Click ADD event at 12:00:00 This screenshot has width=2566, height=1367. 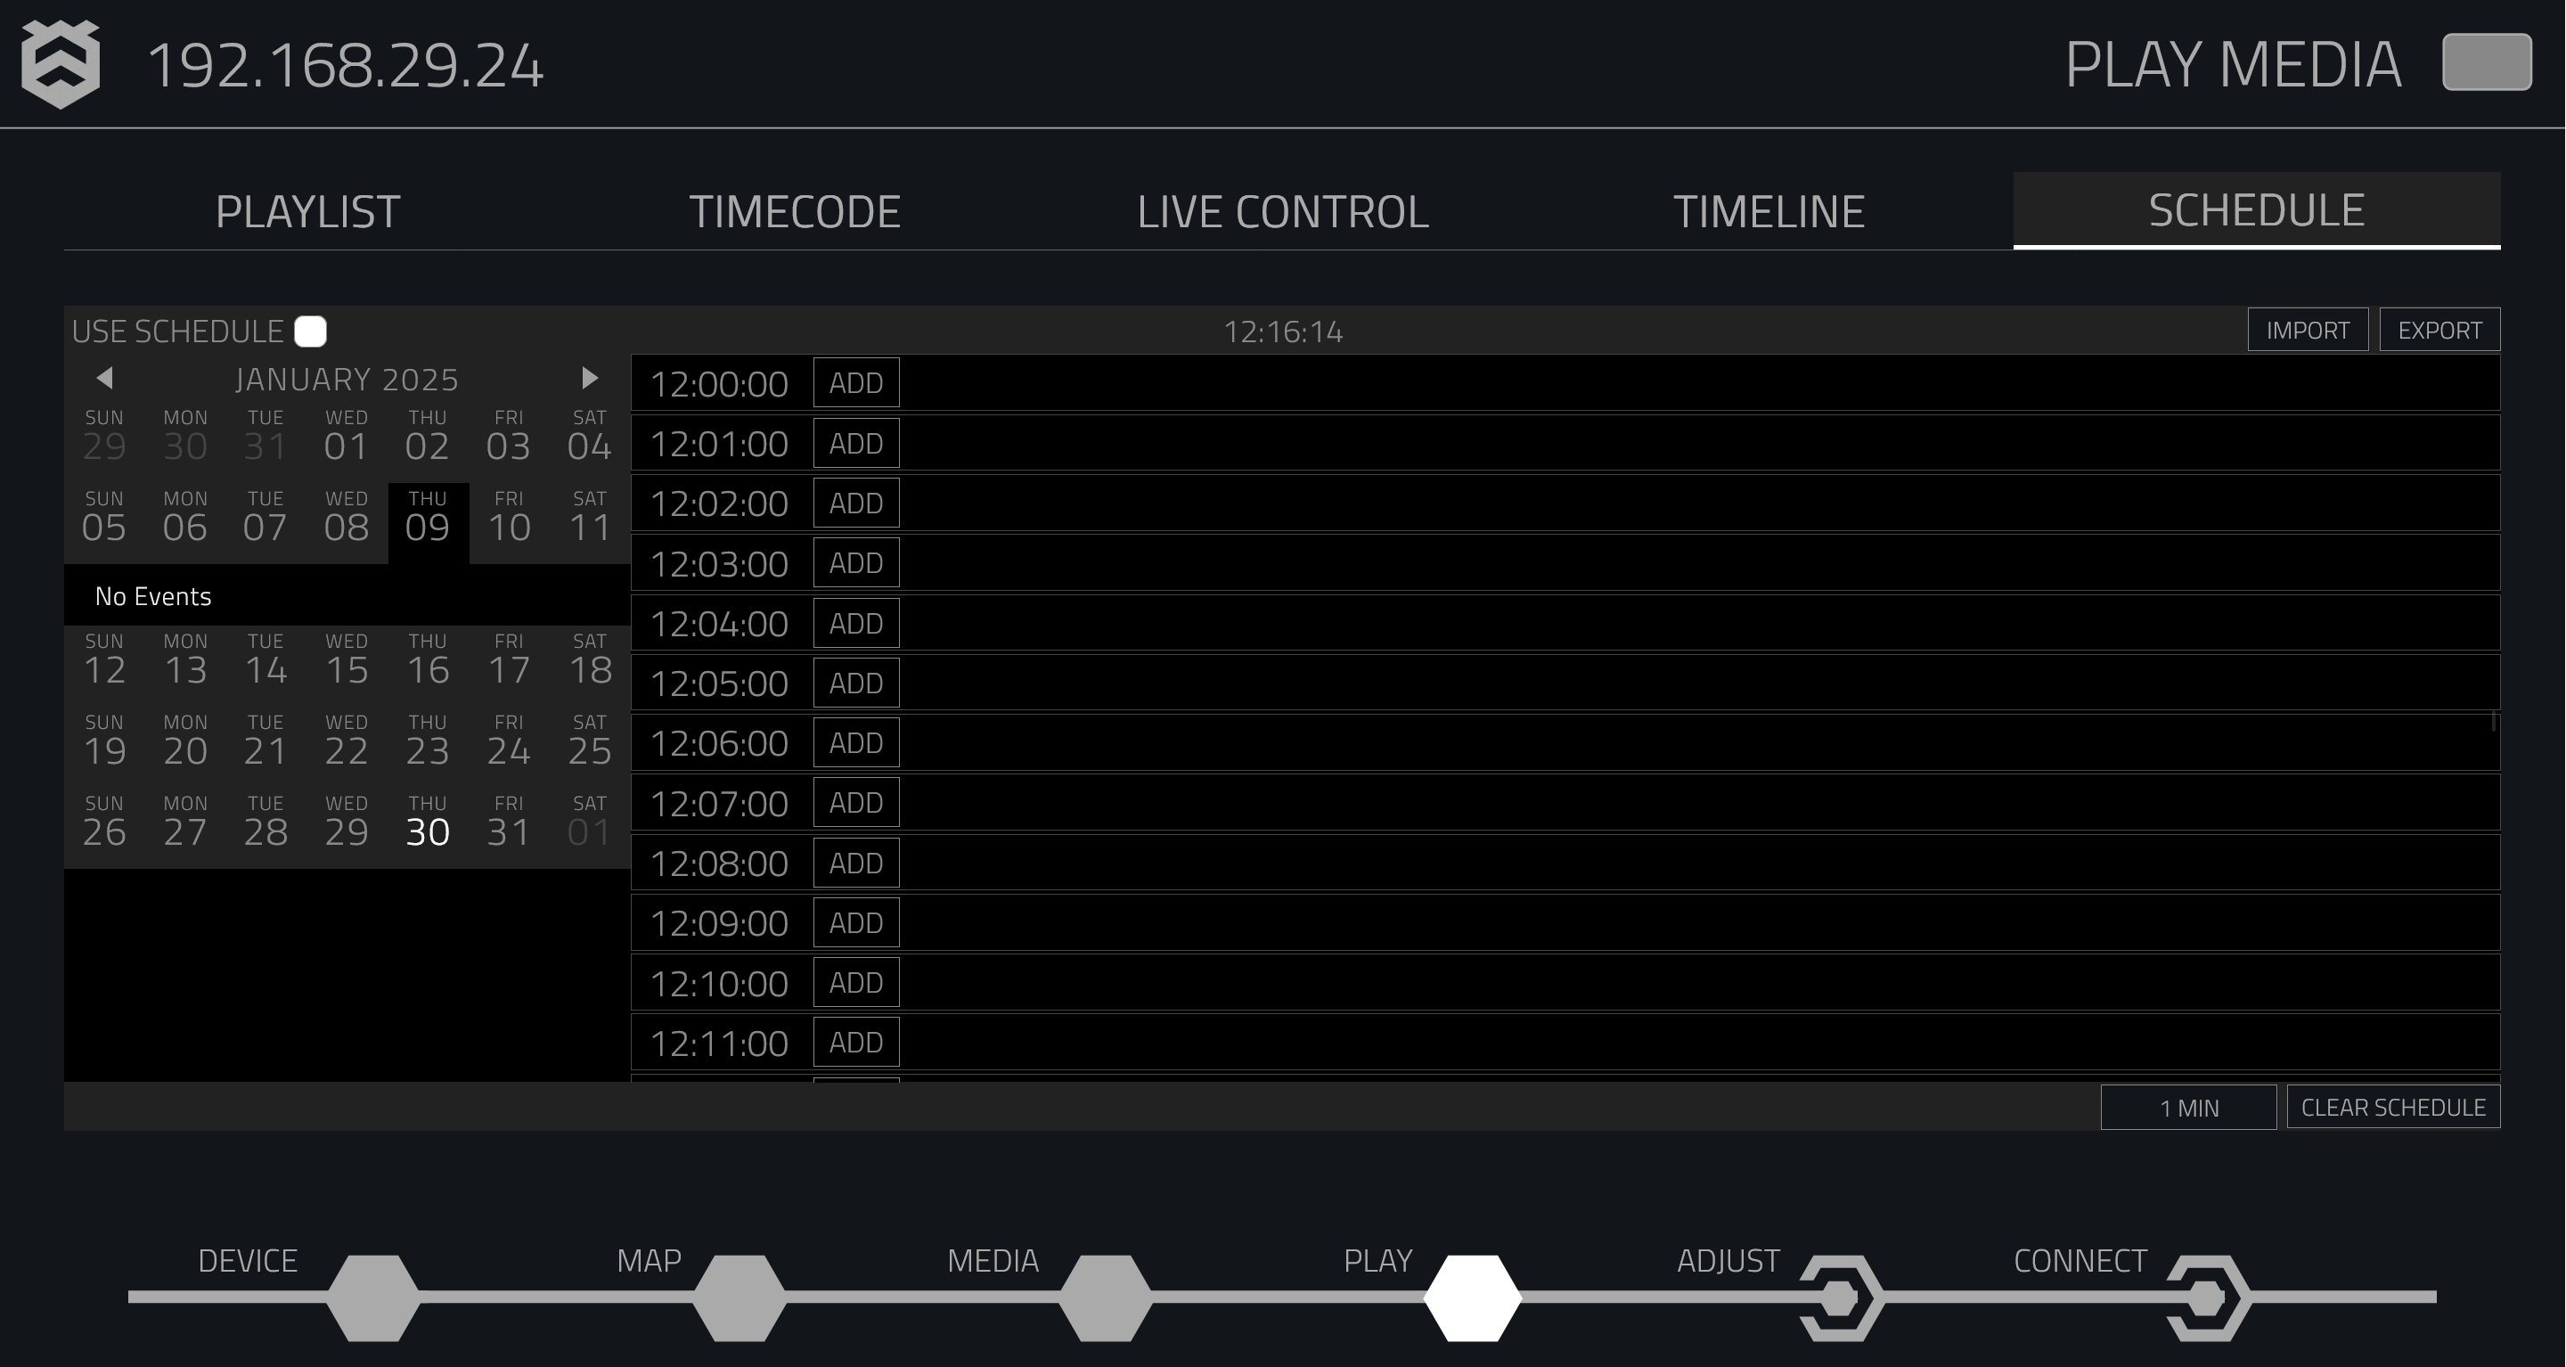(x=854, y=384)
